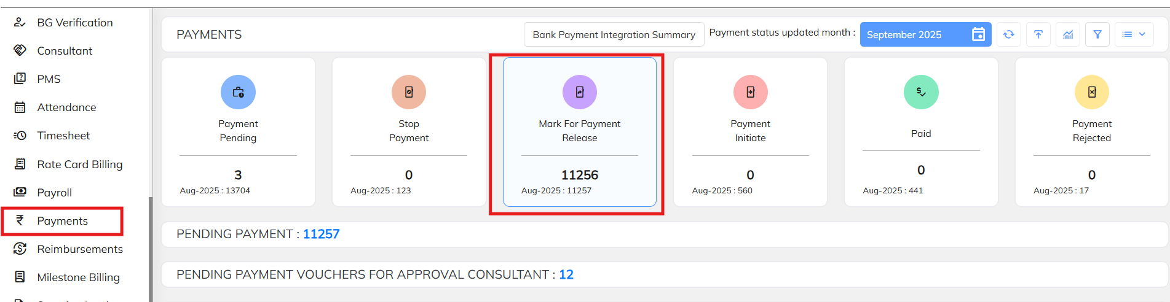The image size is (1170, 302).
Task: Open the chart analytics icon
Action: [x=1068, y=34]
